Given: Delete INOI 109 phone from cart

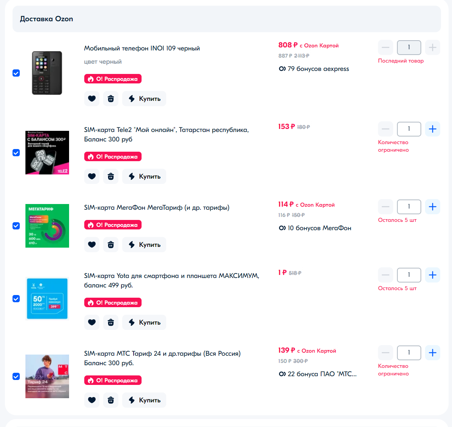Looking at the screenshot, I should point(111,99).
